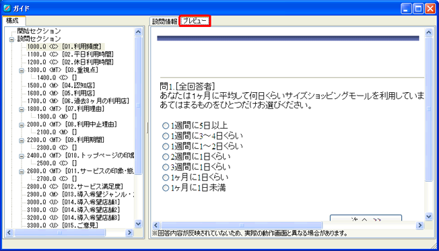
Task: Select tree item 1700.0 [Q6.過去3ヶ月の利用店]
Action: [78, 101]
